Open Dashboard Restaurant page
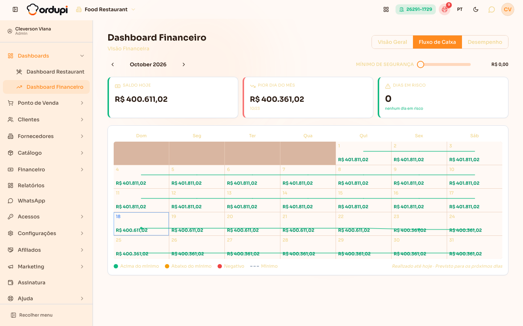 click(50, 72)
